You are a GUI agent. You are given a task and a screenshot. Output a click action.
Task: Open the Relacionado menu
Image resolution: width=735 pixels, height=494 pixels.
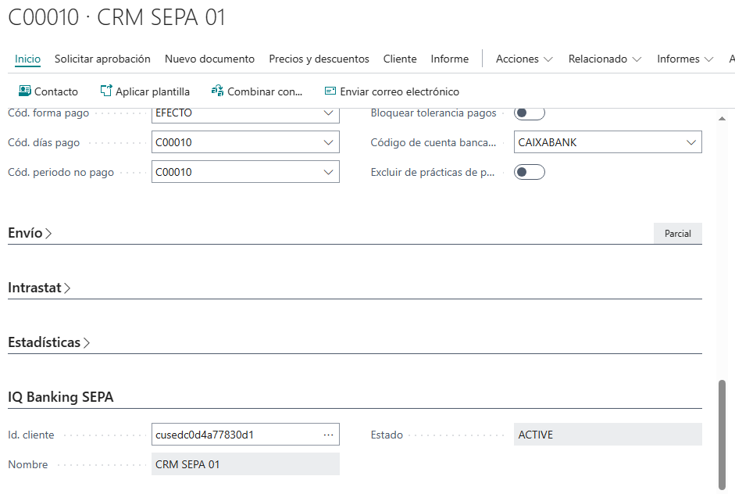coord(605,59)
